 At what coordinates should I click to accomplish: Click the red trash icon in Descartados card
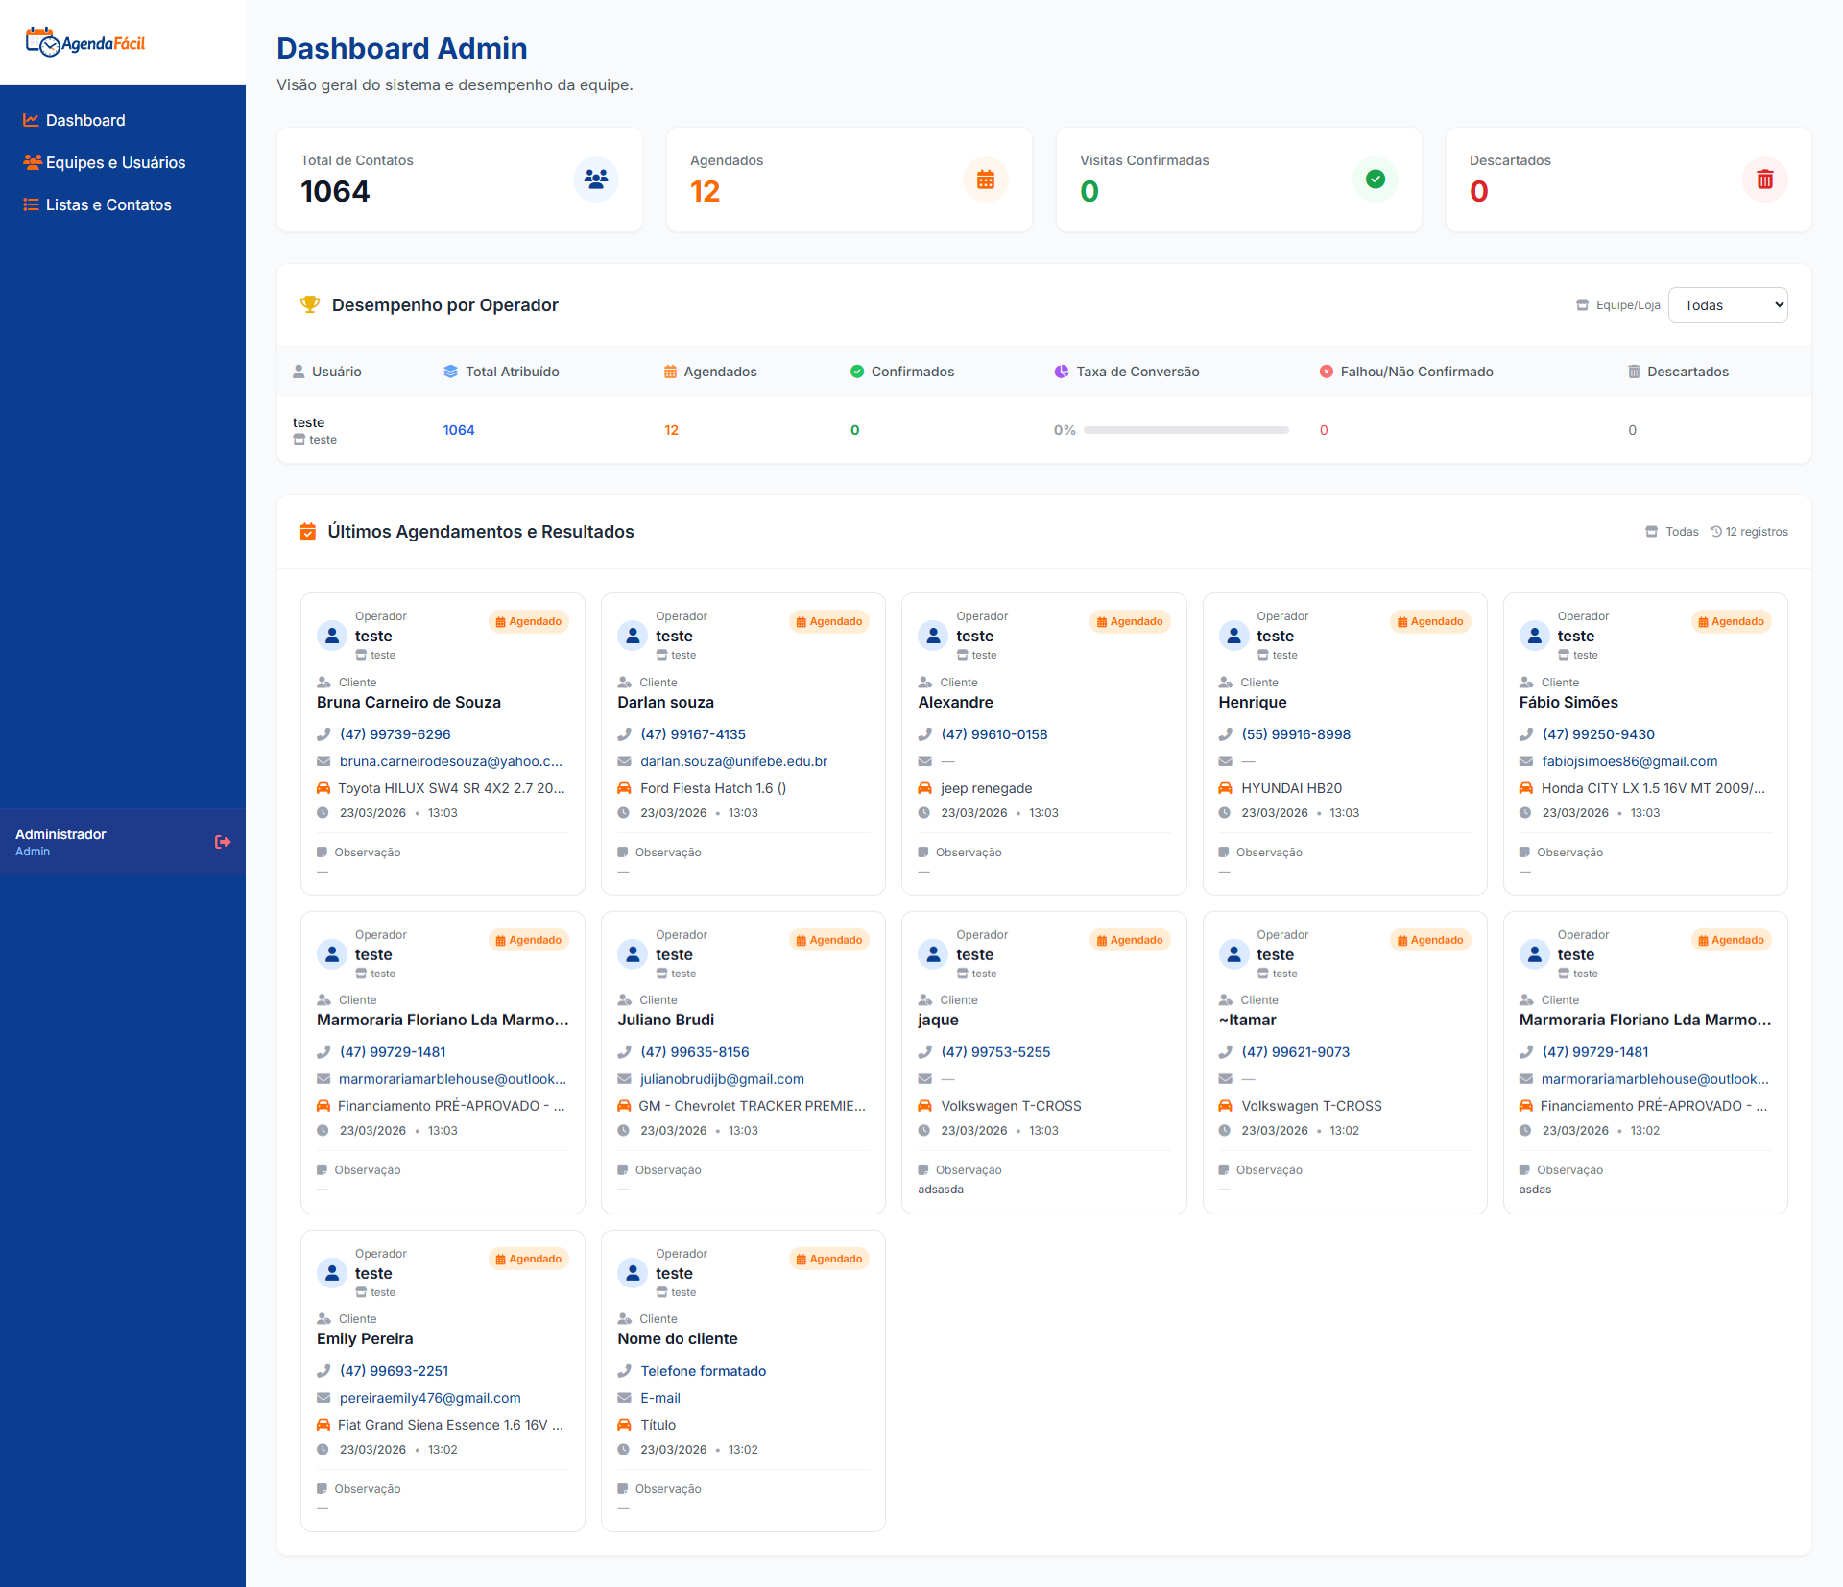1764,180
